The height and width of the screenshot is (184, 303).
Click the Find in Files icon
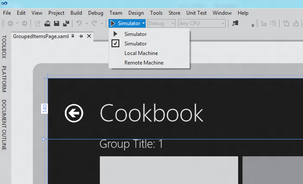(x=235, y=23)
